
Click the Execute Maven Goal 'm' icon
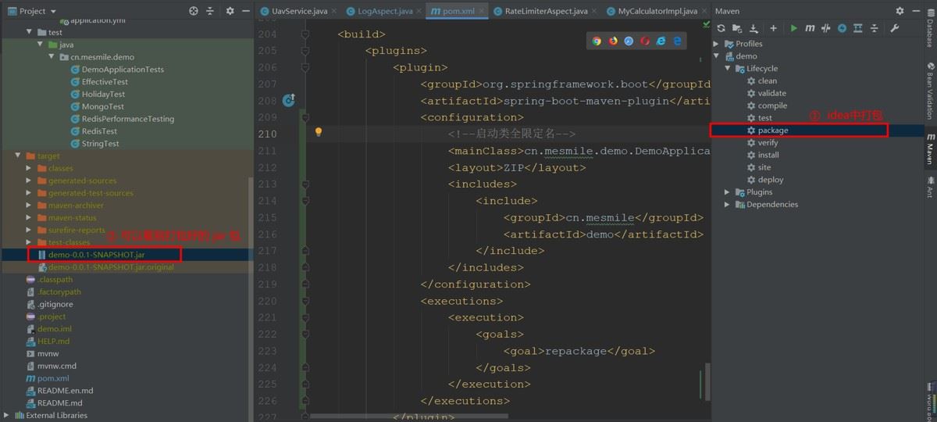810,28
